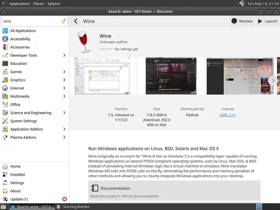Click the Multimedia category icon
280x210 pixels.
[5, 97]
